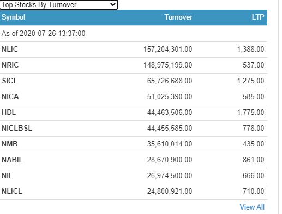
Task: Select the NLICL stock symbol
Action: (12, 192)
